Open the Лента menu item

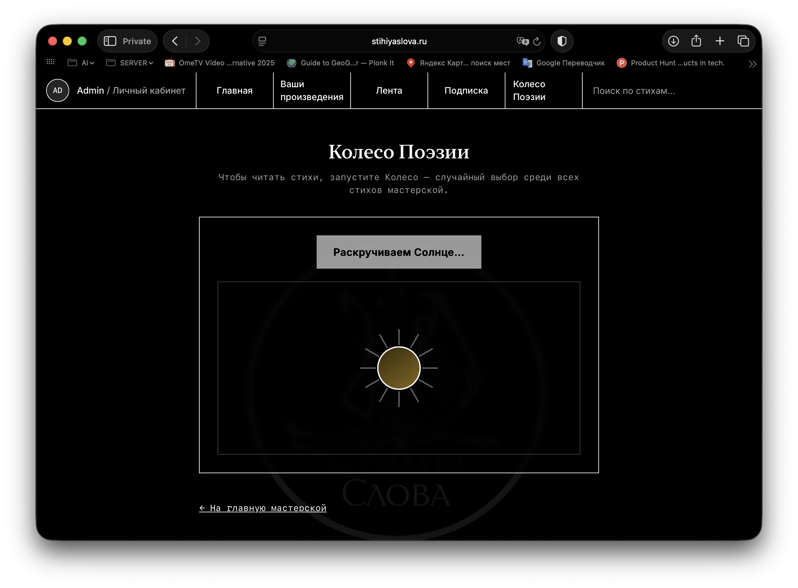coord(389,91)
